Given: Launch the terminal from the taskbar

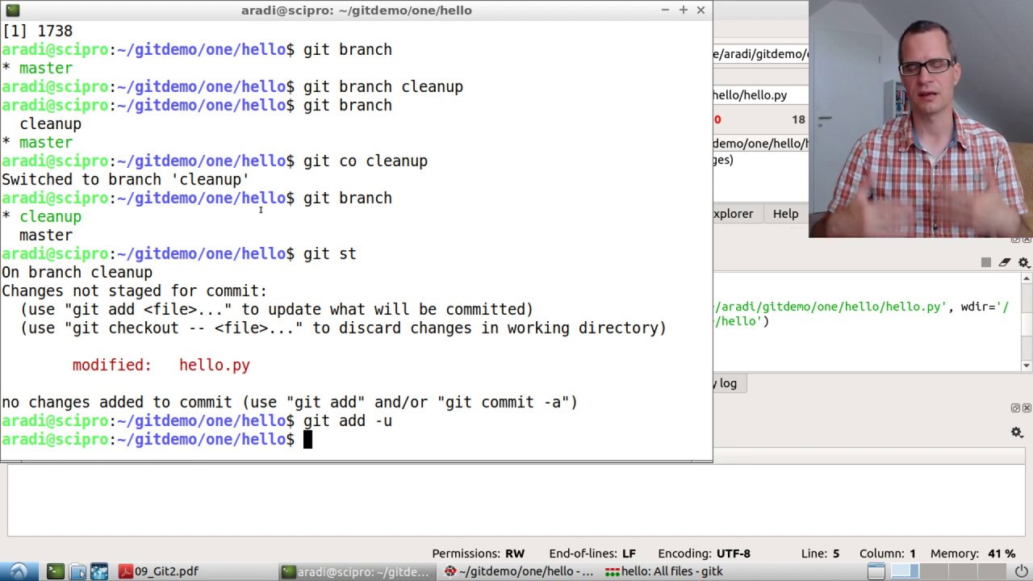Looking at the screenshot, I should point(55,571).
